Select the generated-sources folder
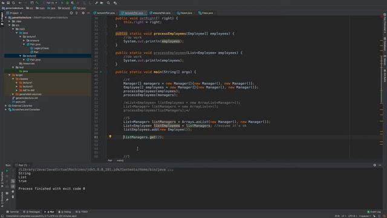Viewport: 387px width, 218px height. (28, 94)
